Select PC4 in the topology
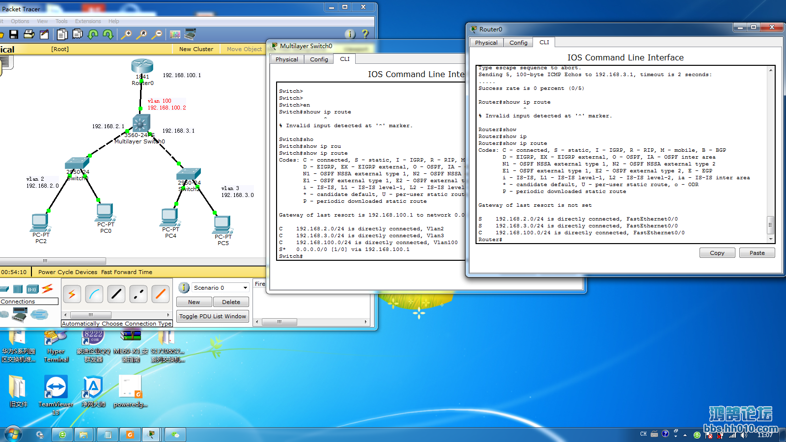The height and width of the screenshot is (442, 786). 170,218
